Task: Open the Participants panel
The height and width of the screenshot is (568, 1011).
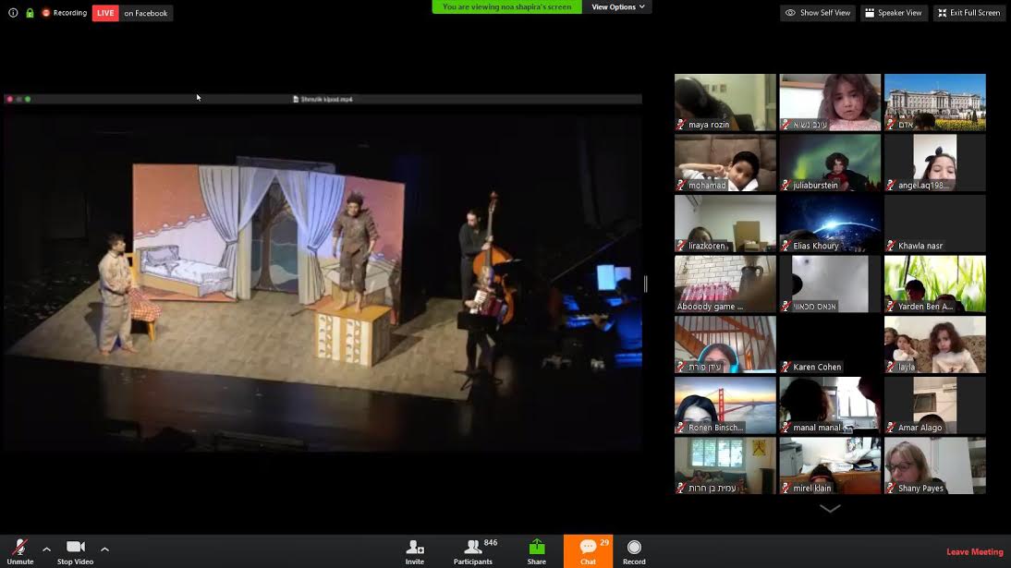Action: (x=472, y=552)
